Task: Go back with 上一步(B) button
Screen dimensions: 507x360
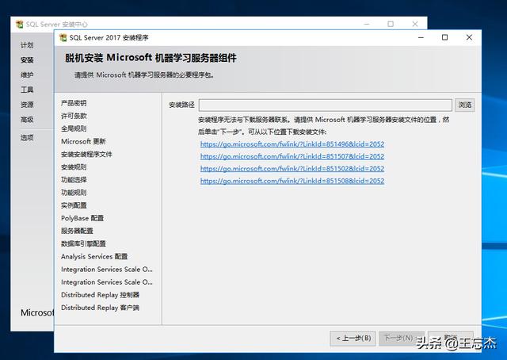Action: 353,338
